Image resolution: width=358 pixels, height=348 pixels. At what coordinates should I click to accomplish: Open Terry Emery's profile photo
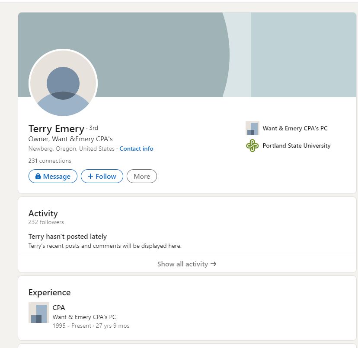click(63, 83)
